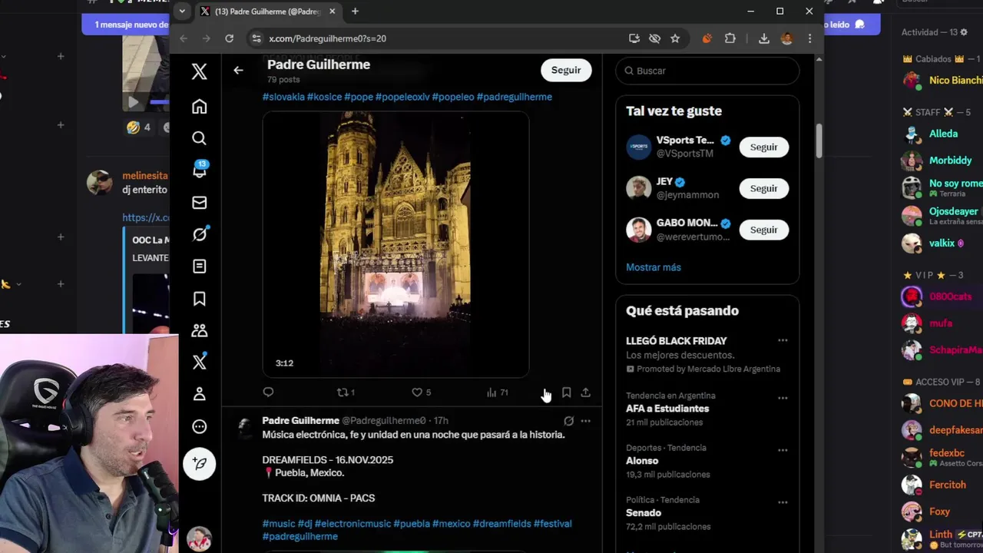Go back with the arrow beside Padre Guilherme
The image size is (983, 553).
click(x=238, y=70)
